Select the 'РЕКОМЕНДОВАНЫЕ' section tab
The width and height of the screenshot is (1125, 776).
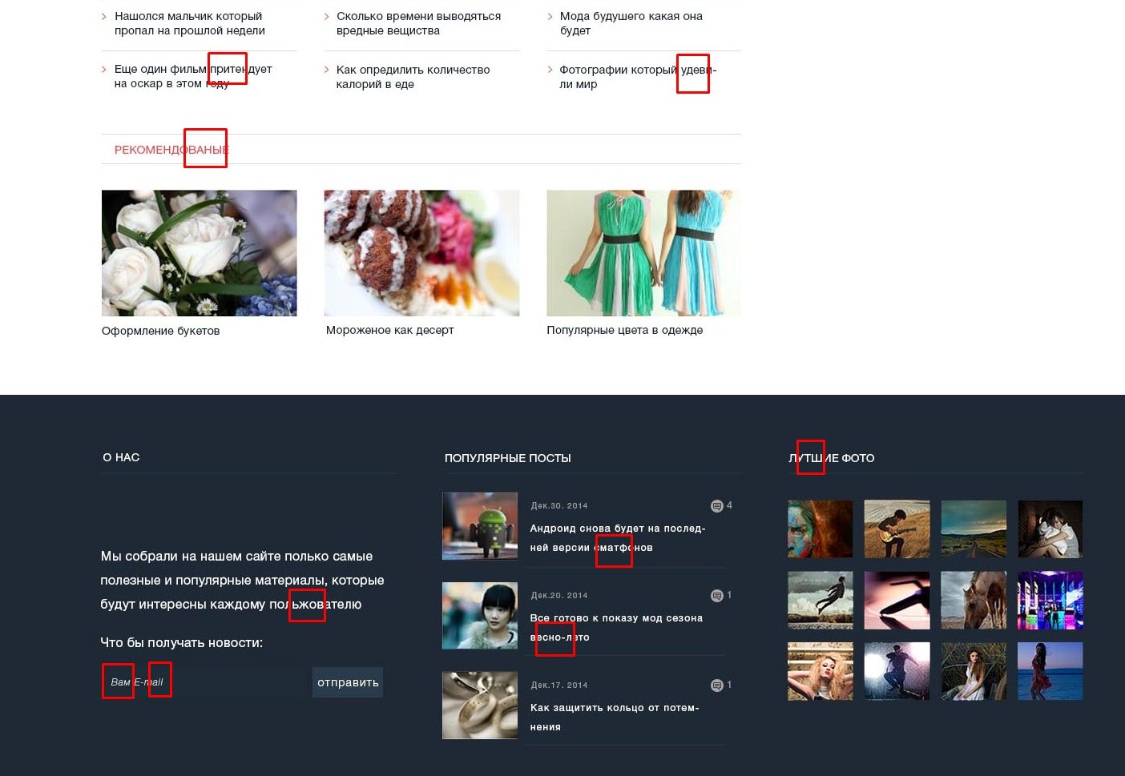click(x=171, y=150)
